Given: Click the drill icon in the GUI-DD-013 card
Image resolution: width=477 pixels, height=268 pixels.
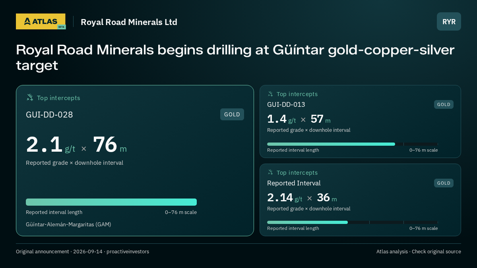Looking at the screenshot, I should tap(270, 94).
